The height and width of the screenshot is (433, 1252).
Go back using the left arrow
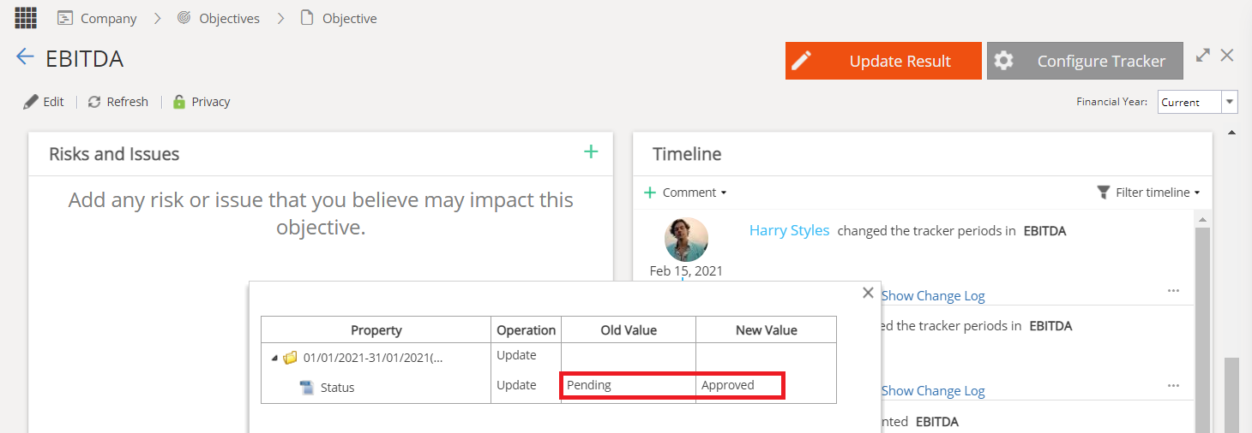(x=25, y=57)
